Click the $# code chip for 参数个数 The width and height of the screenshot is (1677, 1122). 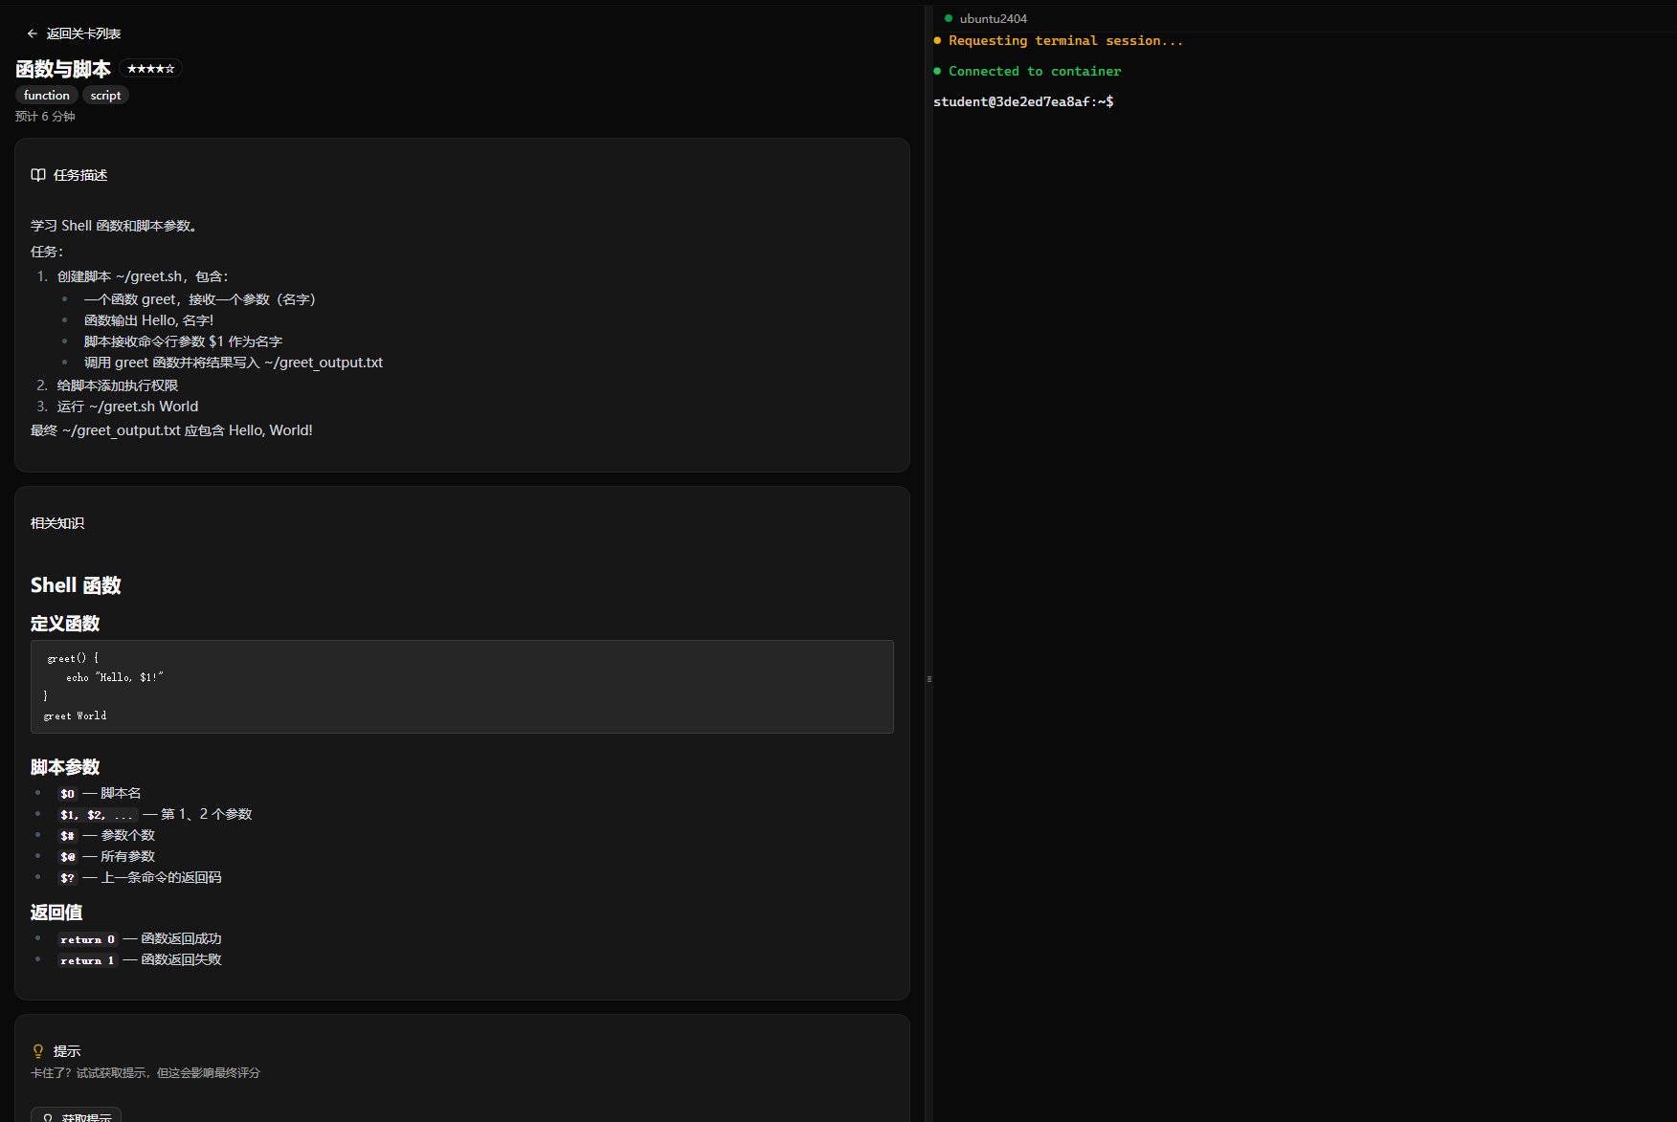67,836
